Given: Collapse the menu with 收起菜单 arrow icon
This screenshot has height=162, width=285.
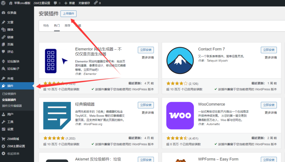Looking at the screenshot, I should [x=3, y=153].
